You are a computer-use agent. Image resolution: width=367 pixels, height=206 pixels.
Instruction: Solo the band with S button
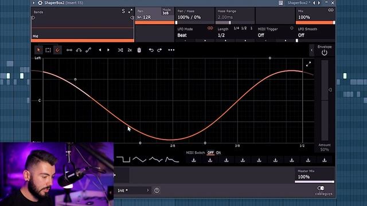click(123, 11)
